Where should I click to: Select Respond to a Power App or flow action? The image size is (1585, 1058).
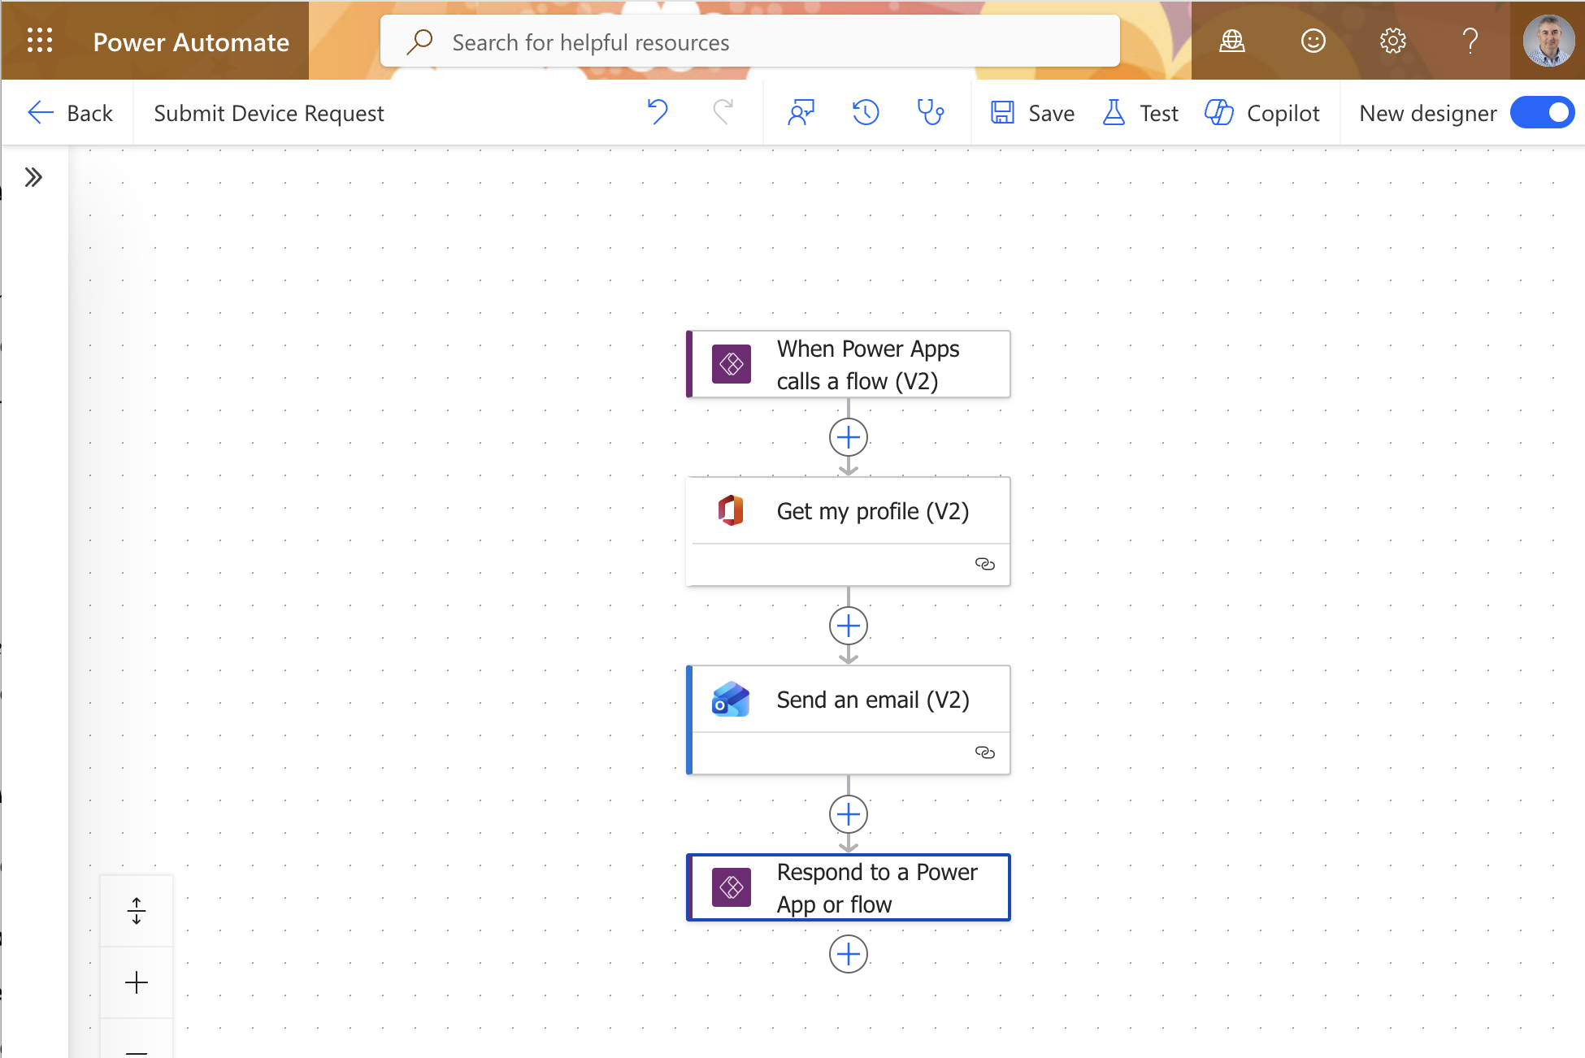848,887
